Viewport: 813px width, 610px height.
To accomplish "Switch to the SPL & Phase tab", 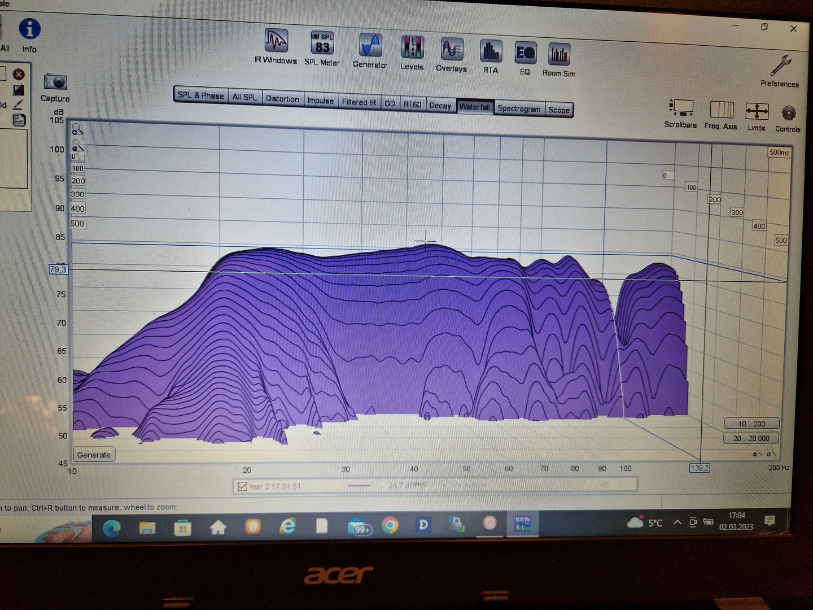I will 201,95.
